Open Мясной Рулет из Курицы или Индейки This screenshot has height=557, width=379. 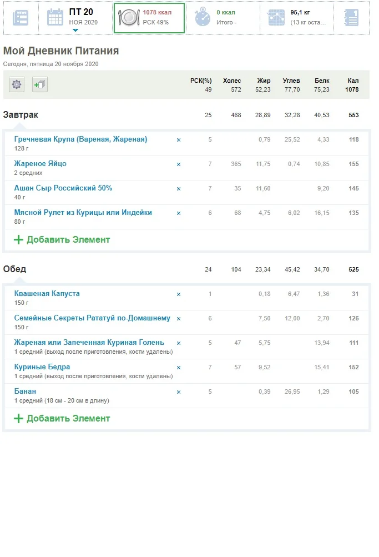tap(83, 213)
